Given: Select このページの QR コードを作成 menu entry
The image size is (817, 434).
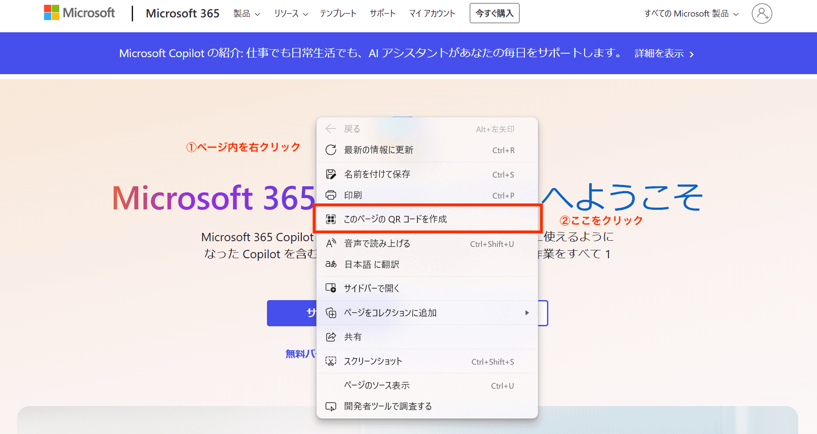Looking at the screenshot, I should pos(427,219).
